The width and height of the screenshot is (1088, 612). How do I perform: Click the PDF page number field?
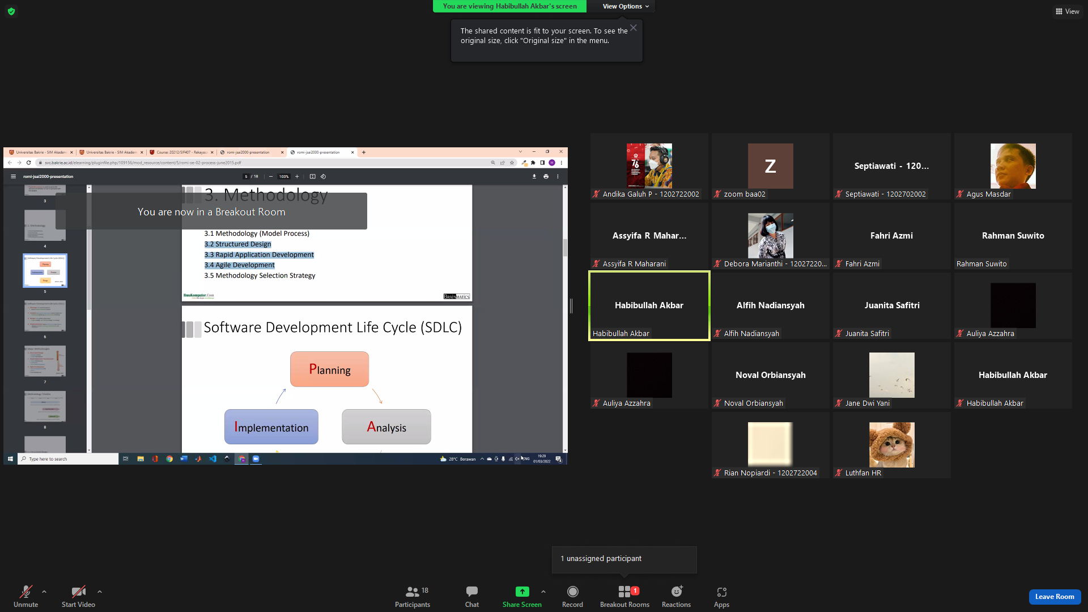(246, 176)
